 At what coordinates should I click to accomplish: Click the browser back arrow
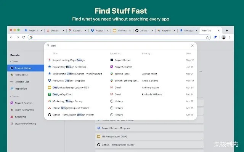[11, 37]
